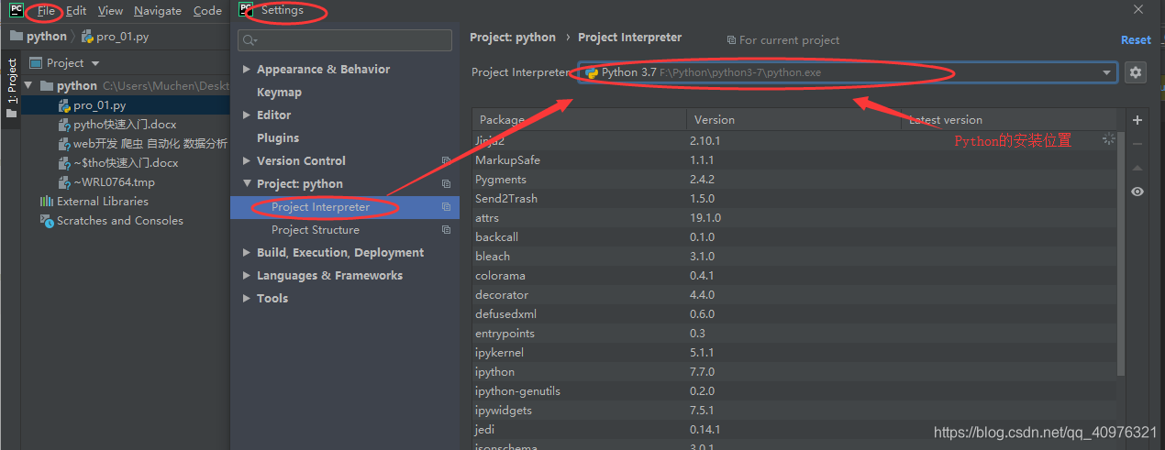Click the icon of ~WRL0764.tmp file
This screenshot has width=1165, height=450.
(64, 182)
